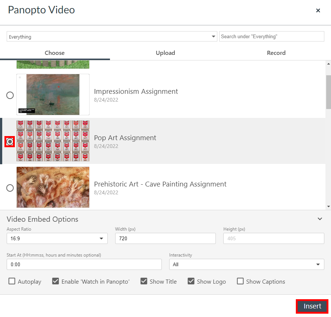This screenshot has height=317, width=331.
Task: Click the Width (px) input field
Action: point(165,238)
